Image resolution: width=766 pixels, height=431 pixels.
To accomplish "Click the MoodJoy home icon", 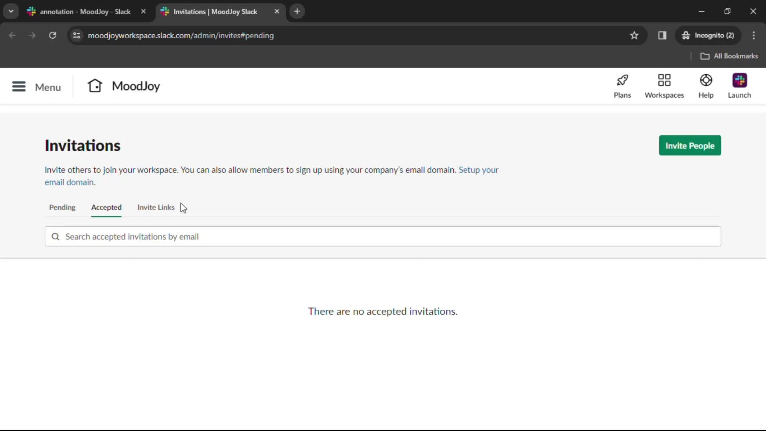I will point(95,86).
